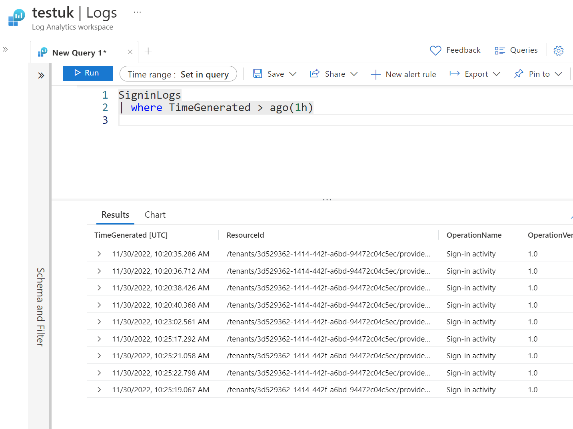Viewport: 573px width, 429px height.
Task: Click the Pin to pushpin icon
Action: [519, 73]
